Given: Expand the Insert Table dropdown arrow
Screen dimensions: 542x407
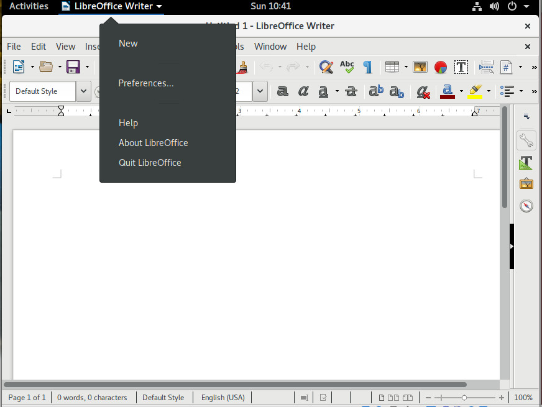Looking at the screenshot, I should [406, 66].
